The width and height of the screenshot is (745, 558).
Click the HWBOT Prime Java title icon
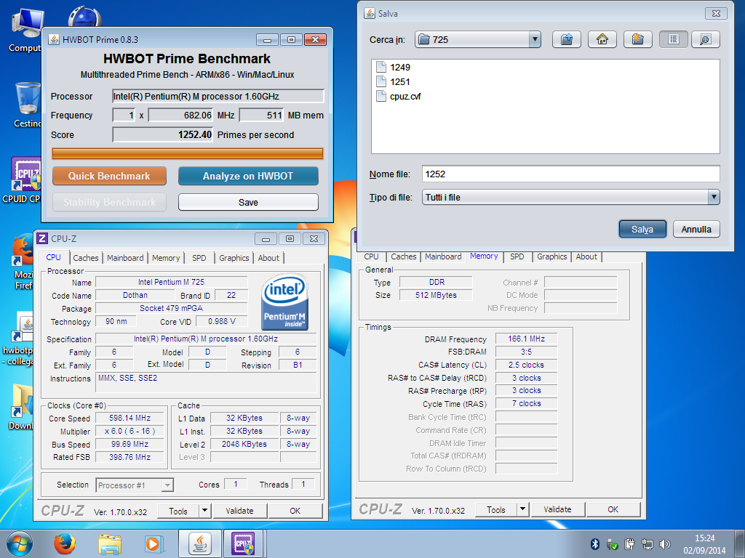tap(54, 39)
